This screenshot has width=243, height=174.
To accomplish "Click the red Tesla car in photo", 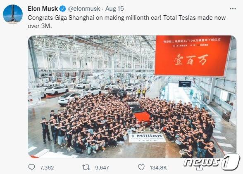I will [x=140, y=113].
